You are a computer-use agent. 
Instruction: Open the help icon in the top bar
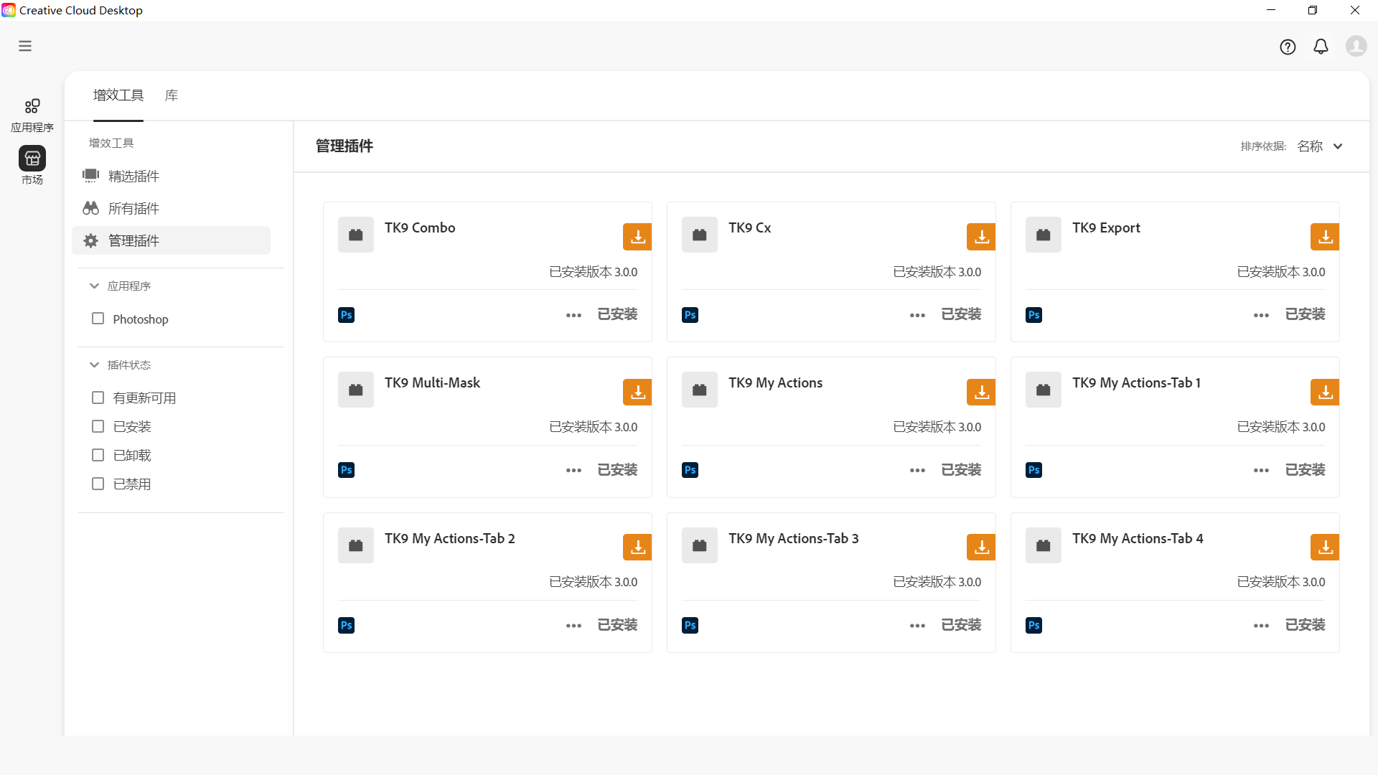pyautogui.click(x=1288, y=47)
